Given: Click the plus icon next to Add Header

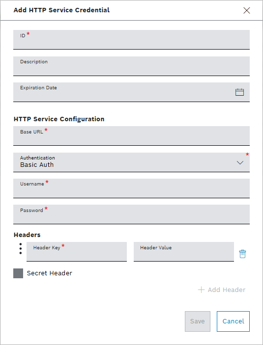Looking at the screenshot, I should (x=201, y=290).
